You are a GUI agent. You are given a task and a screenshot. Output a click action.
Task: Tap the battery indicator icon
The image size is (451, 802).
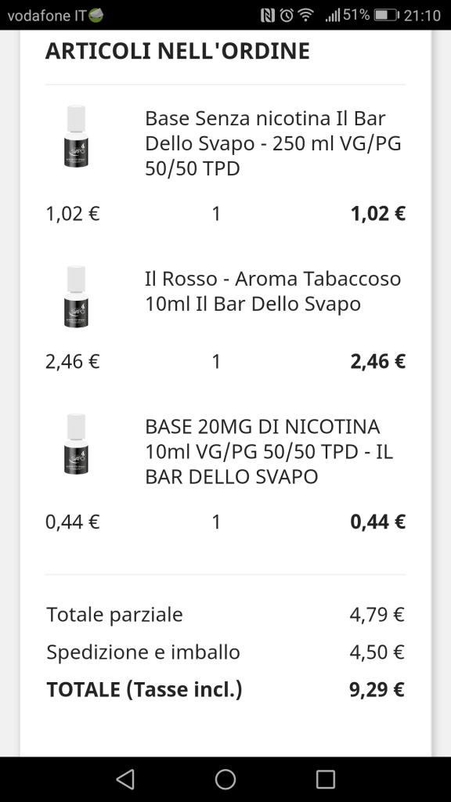[x=386, y=16]
